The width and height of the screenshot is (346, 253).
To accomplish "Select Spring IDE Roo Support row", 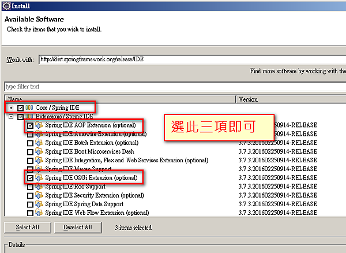I will click(x=75, y=187).
